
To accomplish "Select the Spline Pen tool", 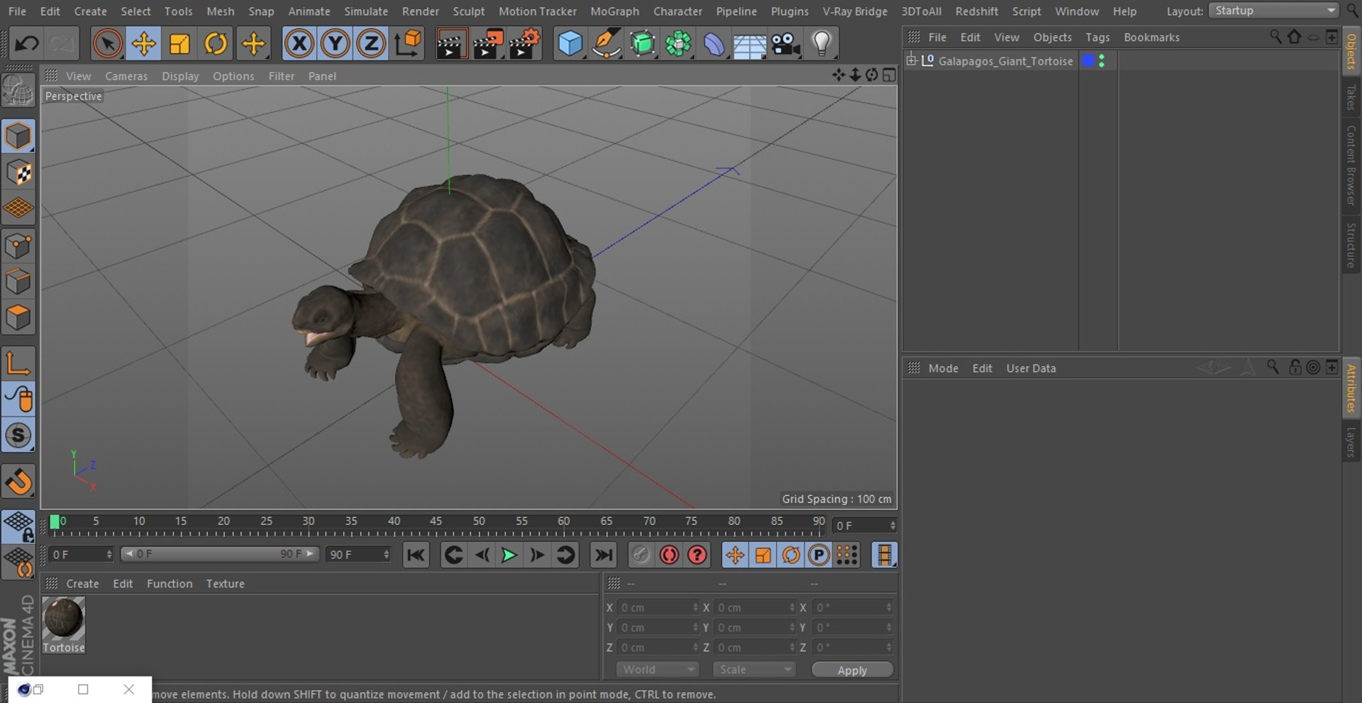I will click(x=606, y=44).
